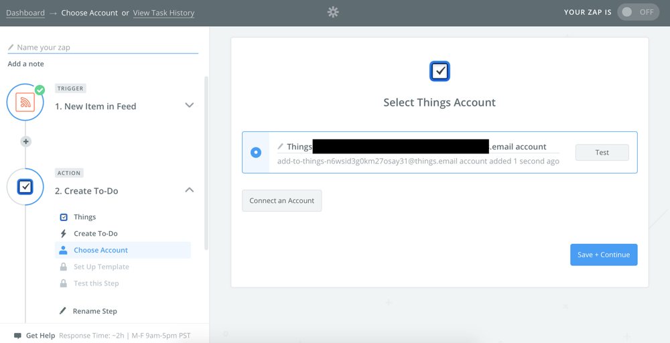
Task: Click Get Help in the footer
Action: (41, 336)
